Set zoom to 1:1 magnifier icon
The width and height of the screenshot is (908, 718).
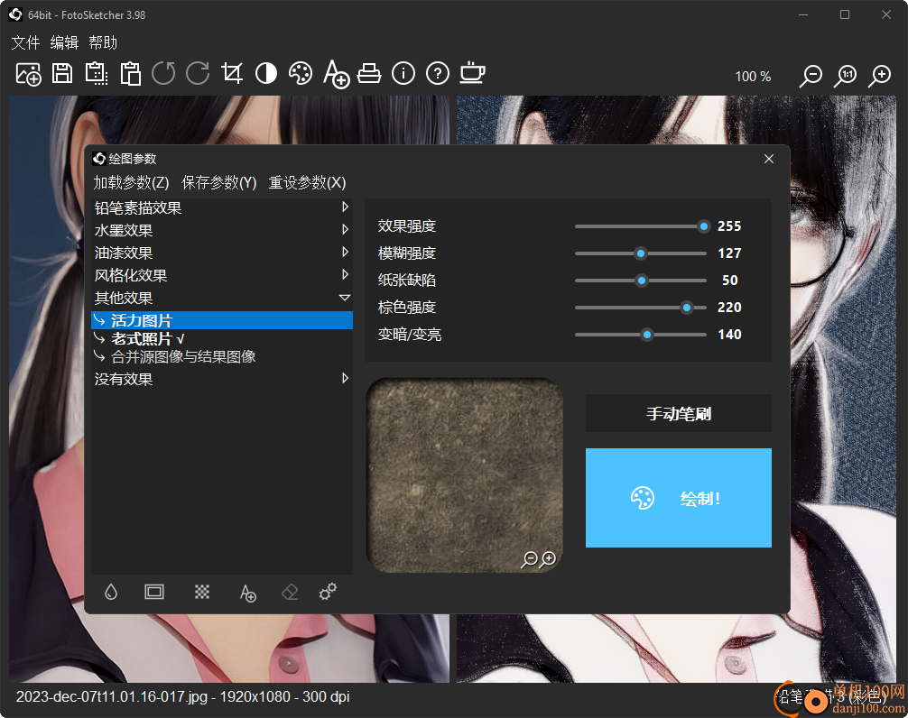tap(846, 77)
